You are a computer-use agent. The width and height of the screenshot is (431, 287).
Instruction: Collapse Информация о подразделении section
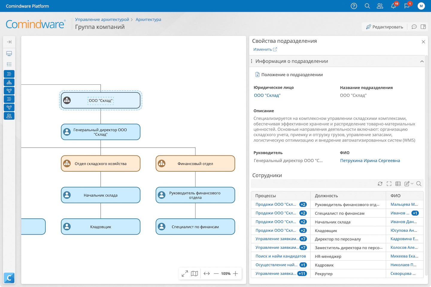(x=422, y=61)
